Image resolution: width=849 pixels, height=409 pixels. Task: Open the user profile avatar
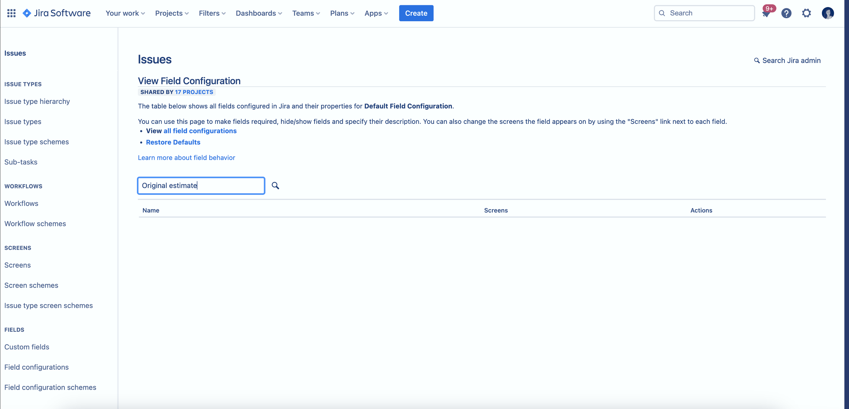827,13
